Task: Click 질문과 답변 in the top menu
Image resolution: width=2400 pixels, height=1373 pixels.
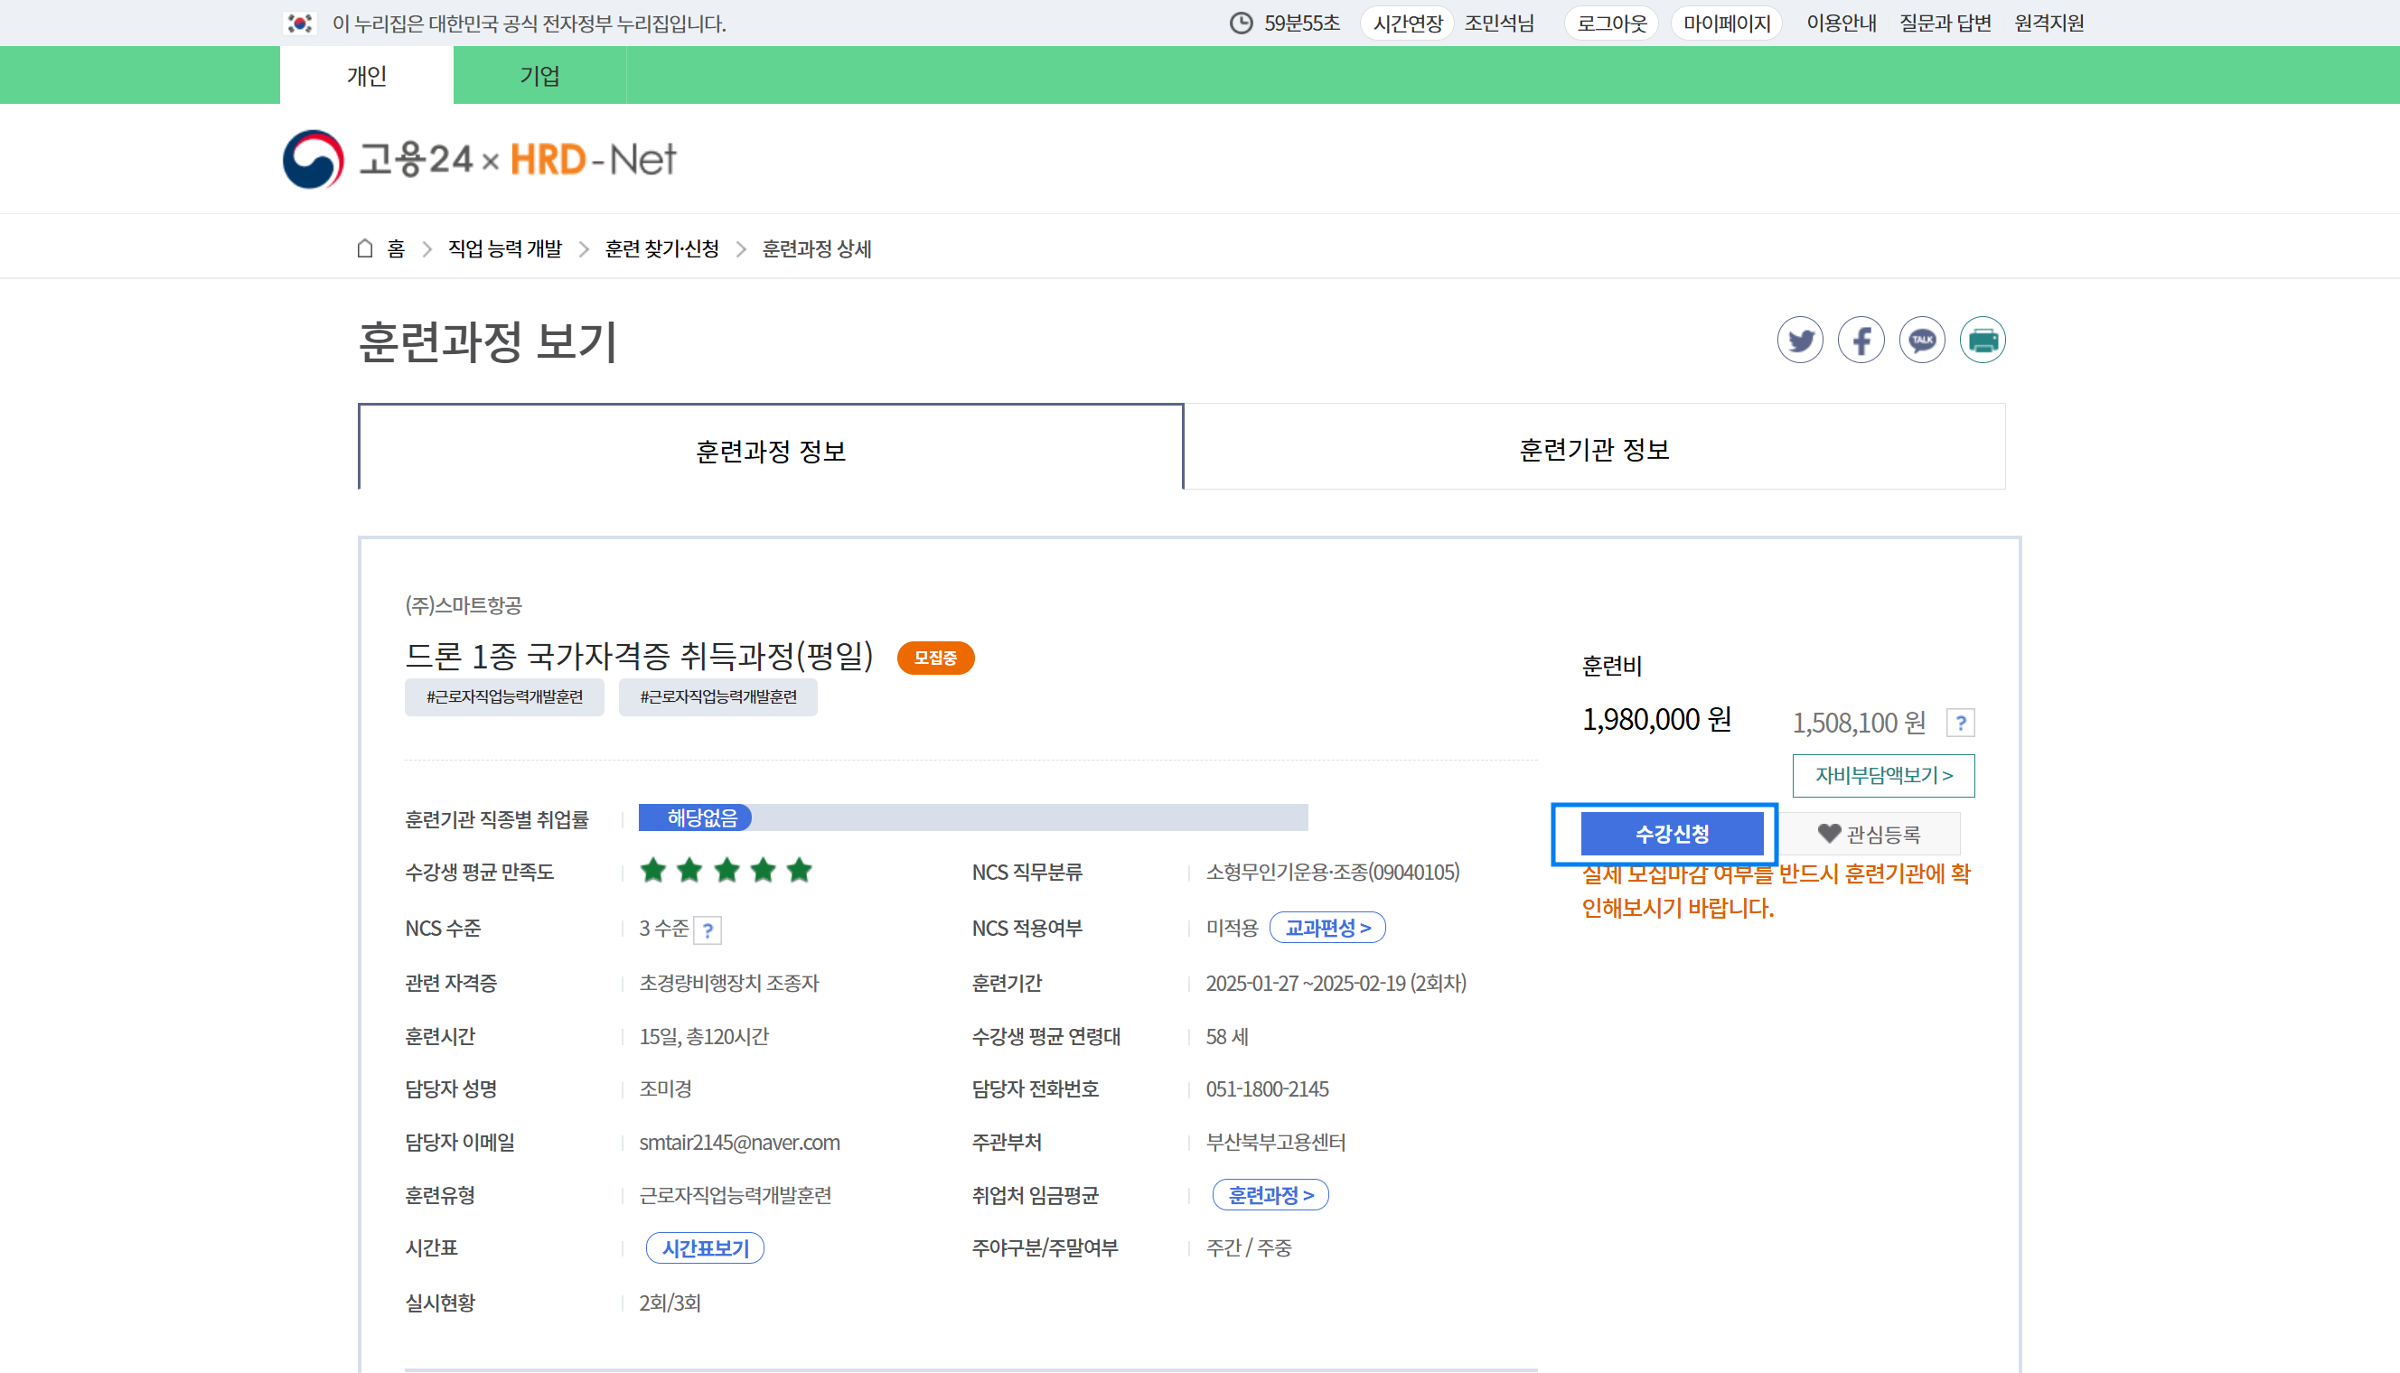Action: click(x=1944, y=23)
